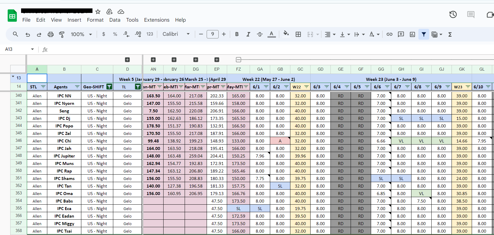Increase decimal places
Screen dimensions: 494x235
click(x=138, y=34)
